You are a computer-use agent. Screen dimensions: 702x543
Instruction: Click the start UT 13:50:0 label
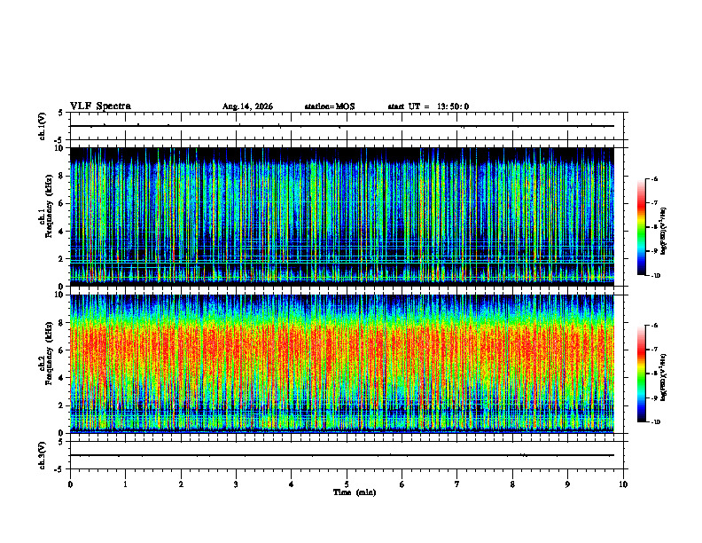(x=428, y=106)
